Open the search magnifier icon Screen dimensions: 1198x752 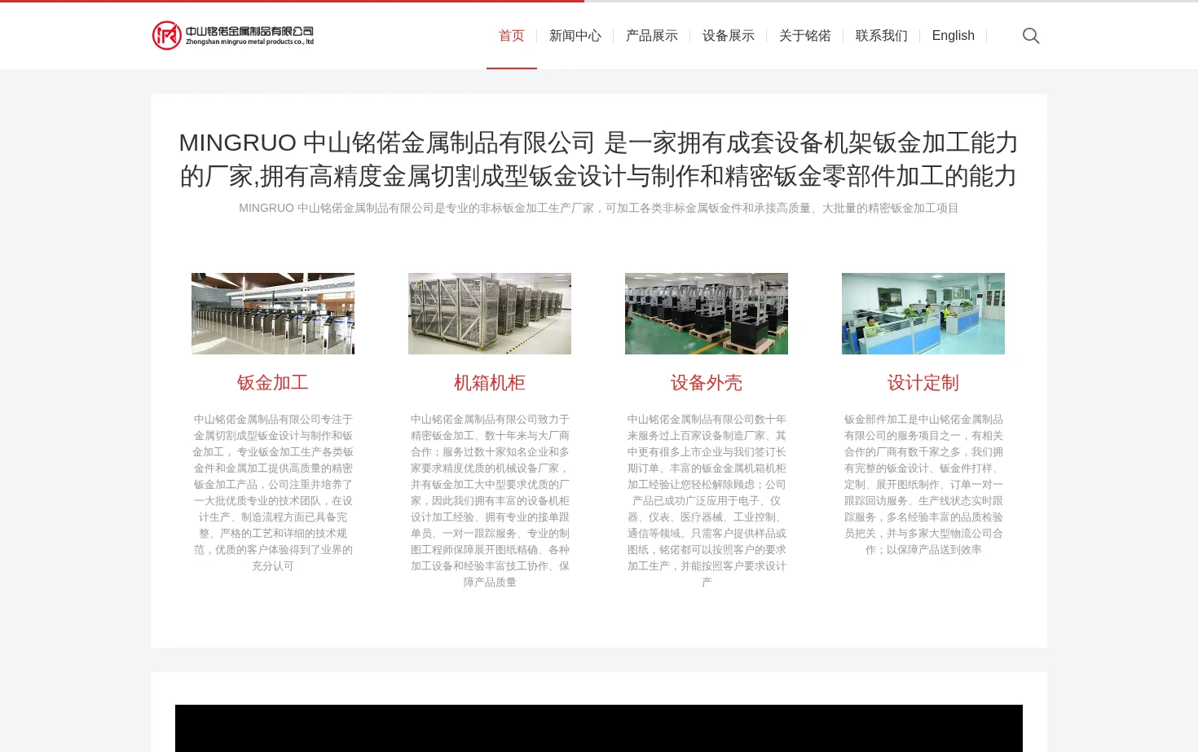pos(1031,36)
